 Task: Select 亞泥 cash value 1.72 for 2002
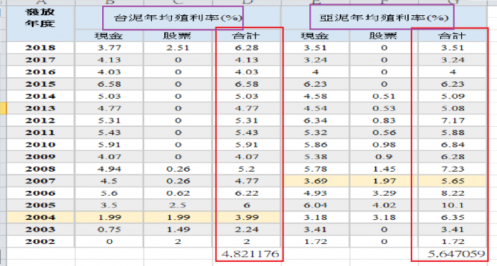pyautogui.click(x=315, y=241)
